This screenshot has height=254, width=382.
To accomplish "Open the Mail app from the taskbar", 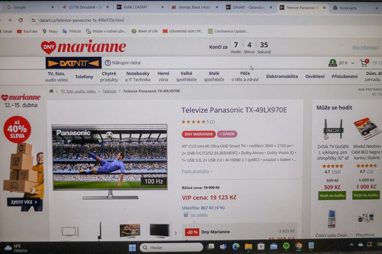I will [x=273, y=247].
